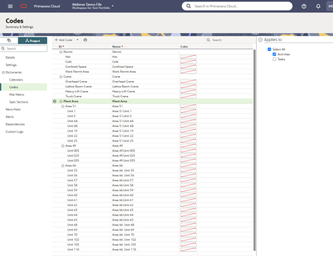Open Calendars dictionary

point(16,80)
